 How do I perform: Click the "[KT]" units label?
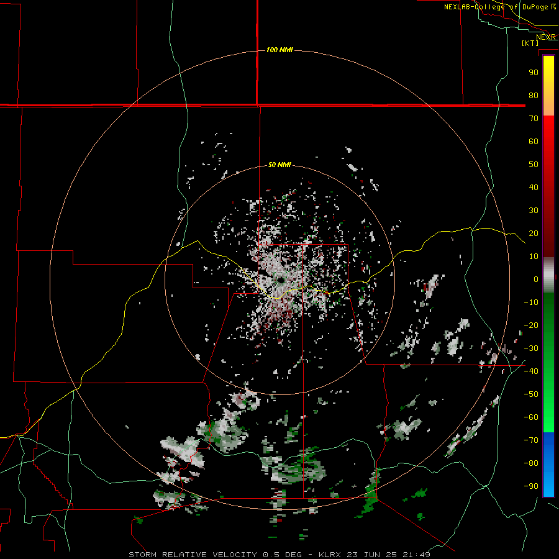click(530, 43)
